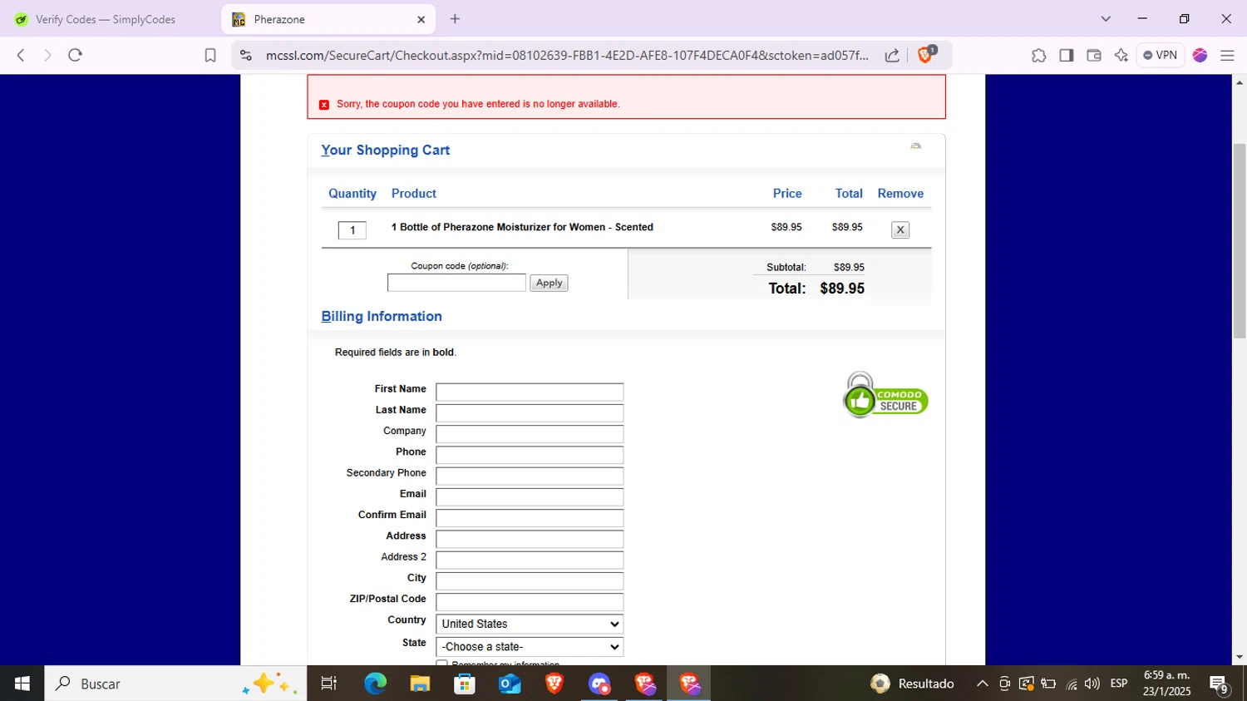Open Leo AI assistant icon
The width and height of the screenshot is (1247, 701).
pos(1121,55)
